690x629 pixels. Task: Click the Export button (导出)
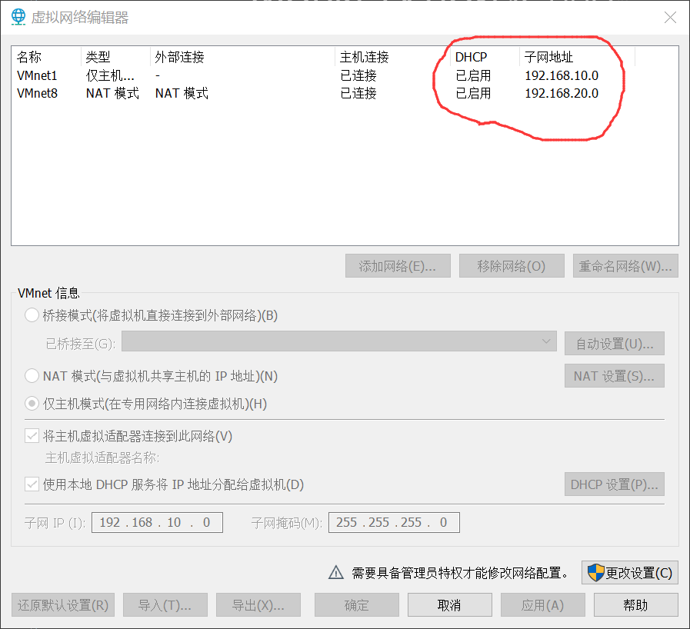point(258,605)
